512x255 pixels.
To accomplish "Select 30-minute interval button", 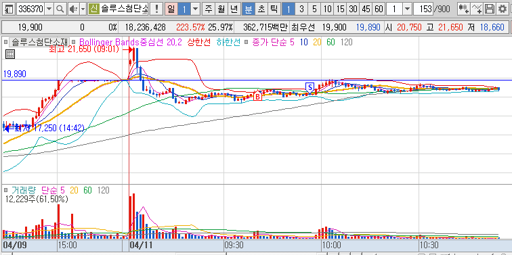I will 353,9.
